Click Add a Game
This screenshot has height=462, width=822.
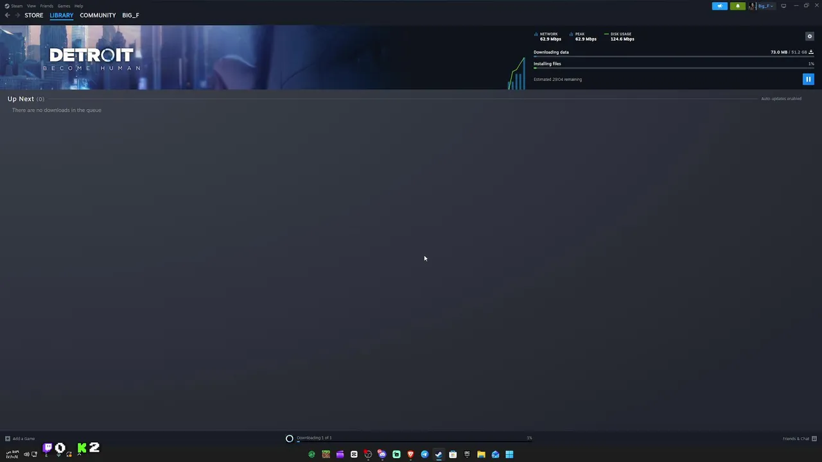pos(20,439)
